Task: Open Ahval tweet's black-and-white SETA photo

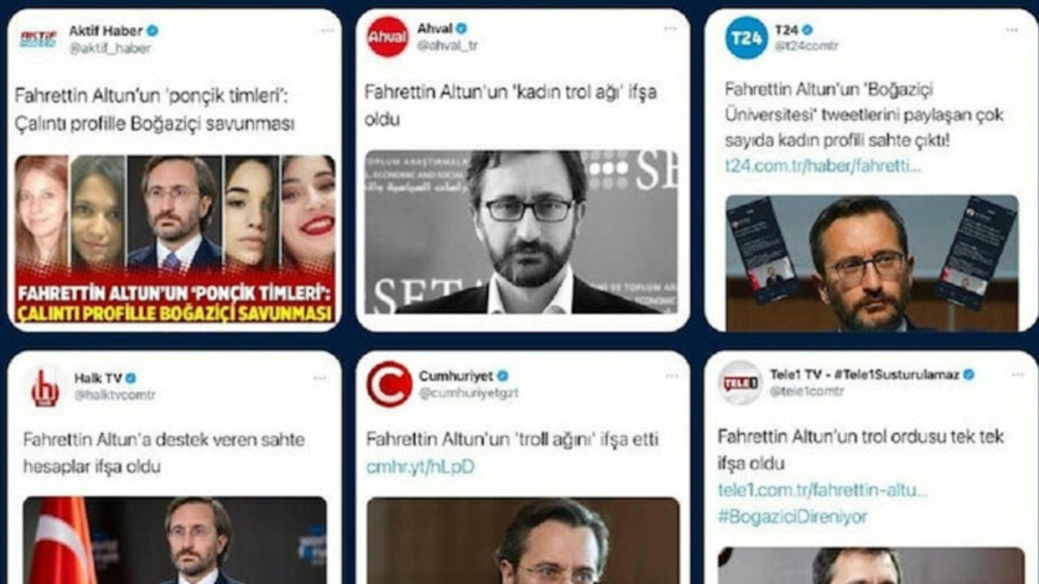Action: 521,232
